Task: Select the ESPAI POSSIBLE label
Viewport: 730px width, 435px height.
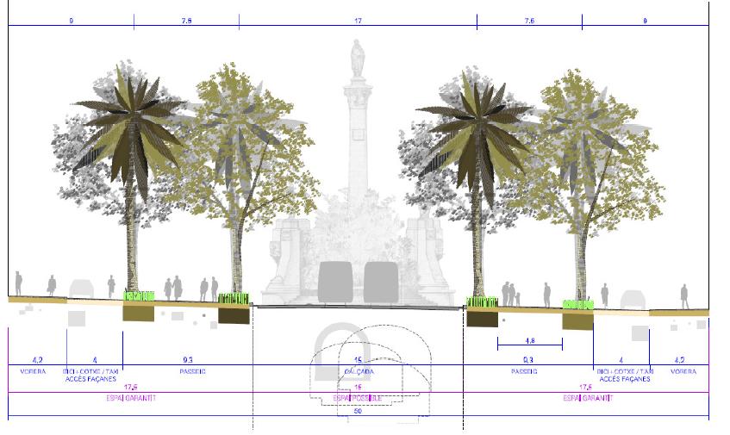Action: tap(357, 399)
